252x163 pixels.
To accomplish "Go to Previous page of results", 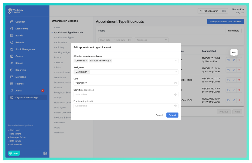I will coord(224,112).
